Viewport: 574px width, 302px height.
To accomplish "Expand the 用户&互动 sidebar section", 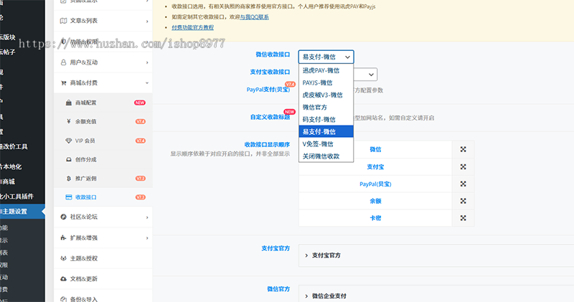I will coord(103,62).
